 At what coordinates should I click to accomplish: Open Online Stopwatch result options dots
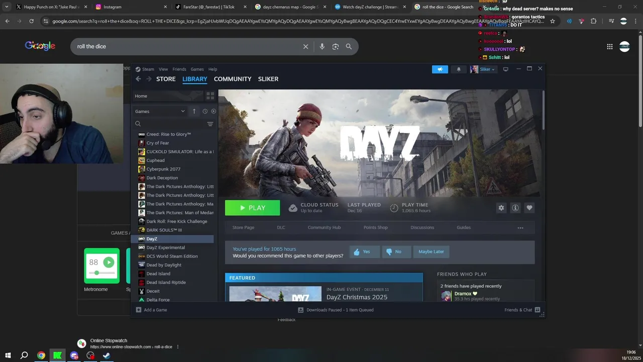tap(178, 347)
